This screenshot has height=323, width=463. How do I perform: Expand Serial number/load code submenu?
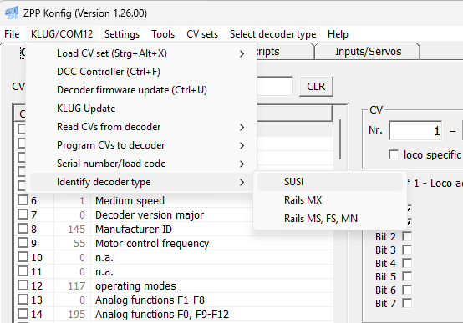[x=141, y=164]
